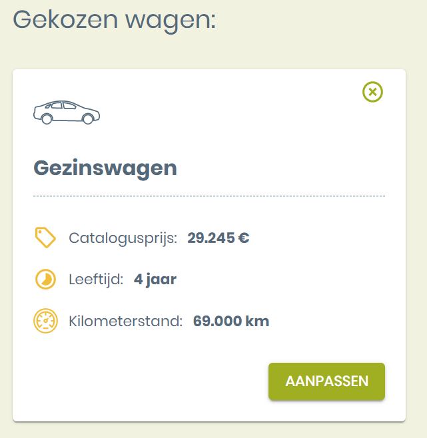Click the Gezinswagen title
Screen dimensions: 427x438
click(105, 168)
